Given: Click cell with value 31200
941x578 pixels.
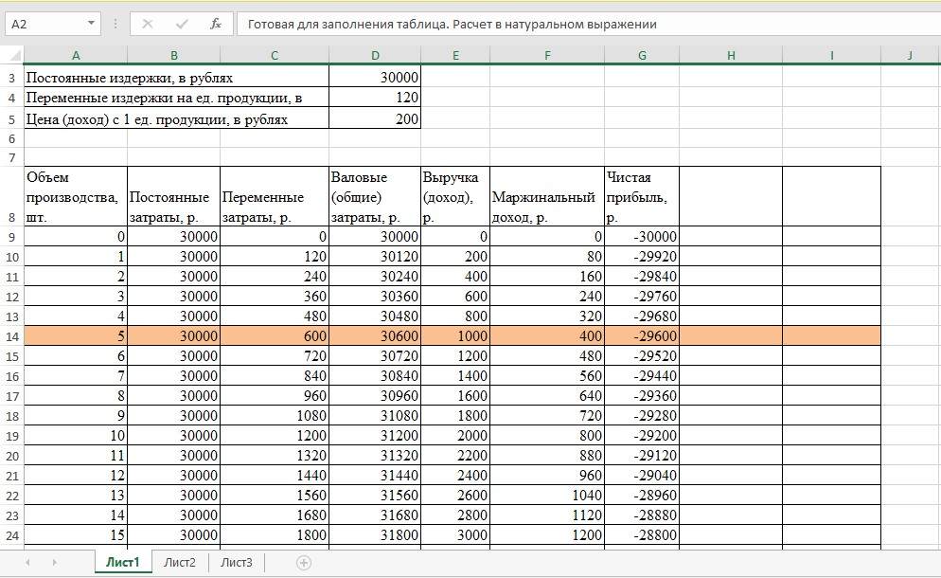Looking at the screenshot, I should pos(375,435).
